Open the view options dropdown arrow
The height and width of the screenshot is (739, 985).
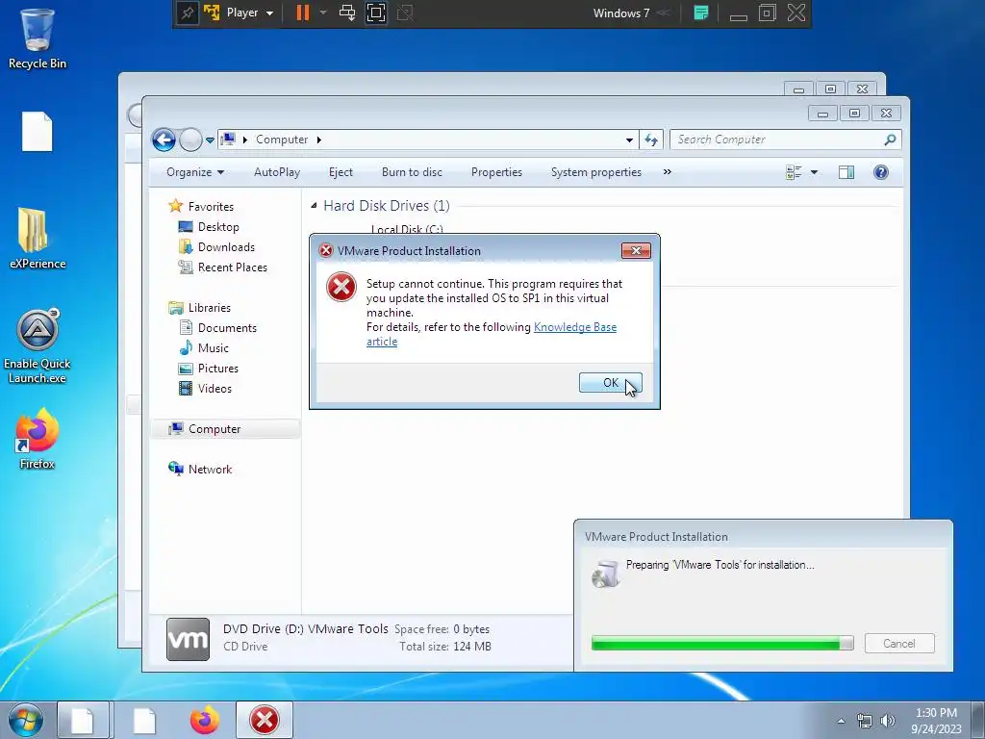pyautogui.click(x=814, y=172)
